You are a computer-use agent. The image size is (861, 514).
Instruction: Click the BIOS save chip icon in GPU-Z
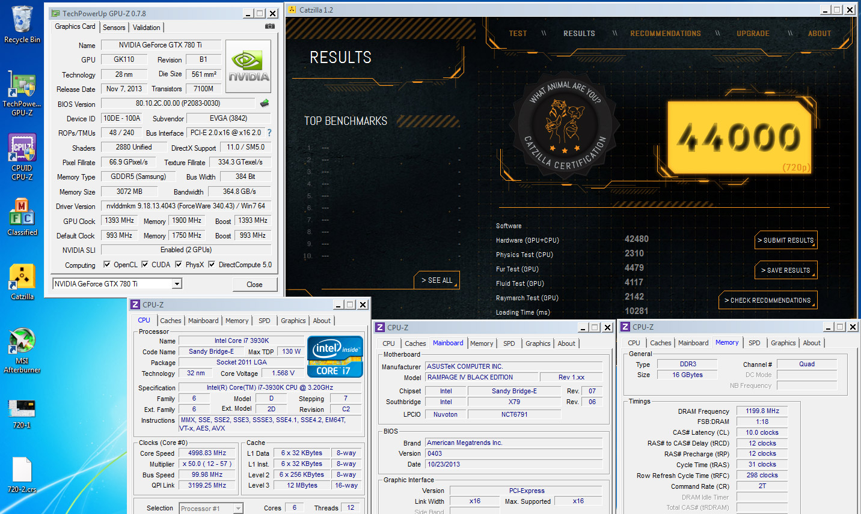265,103
